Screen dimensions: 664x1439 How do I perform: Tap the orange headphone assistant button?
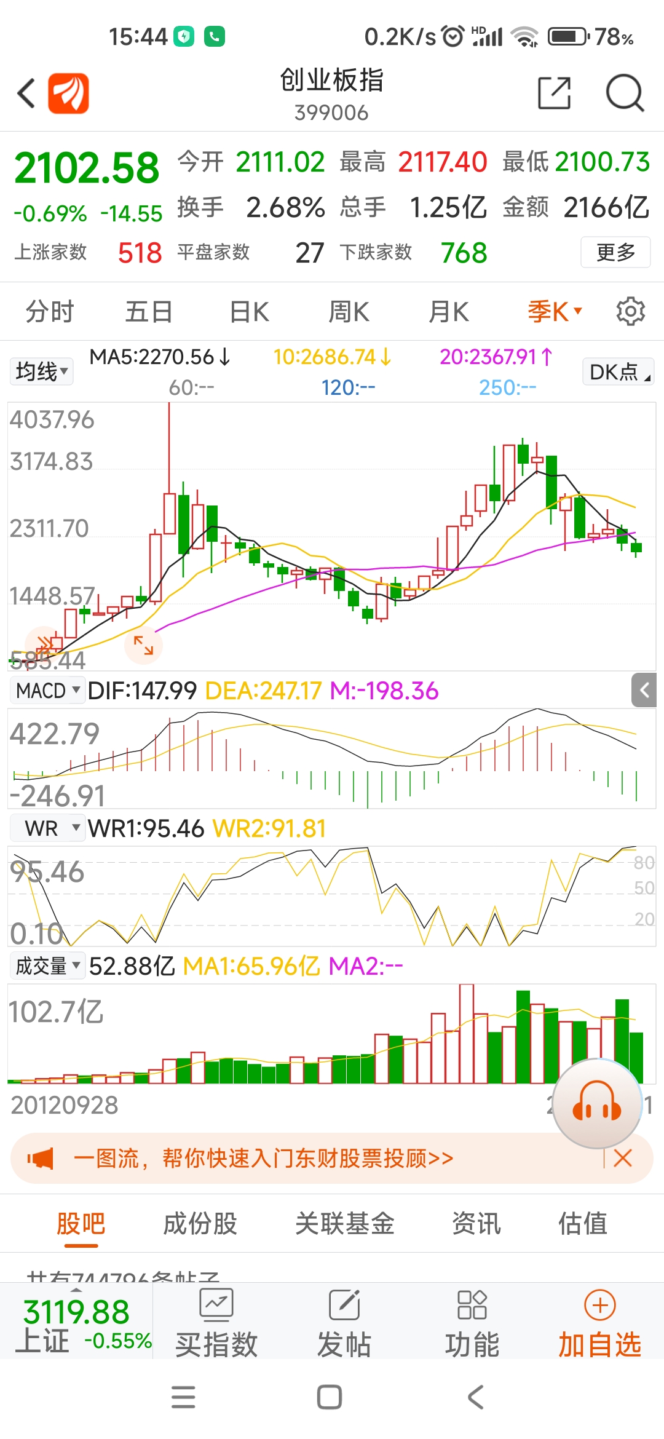tap(597, 1103)
